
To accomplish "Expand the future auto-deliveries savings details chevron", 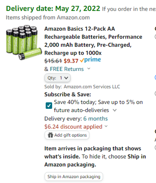I will (115, 110).
